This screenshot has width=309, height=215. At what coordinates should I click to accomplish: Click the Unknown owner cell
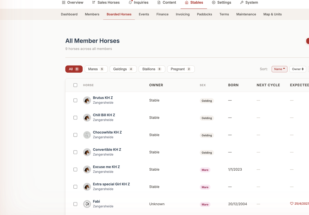157,204
